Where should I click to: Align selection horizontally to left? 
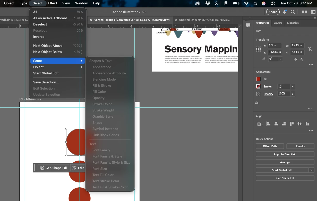(268, 124)
